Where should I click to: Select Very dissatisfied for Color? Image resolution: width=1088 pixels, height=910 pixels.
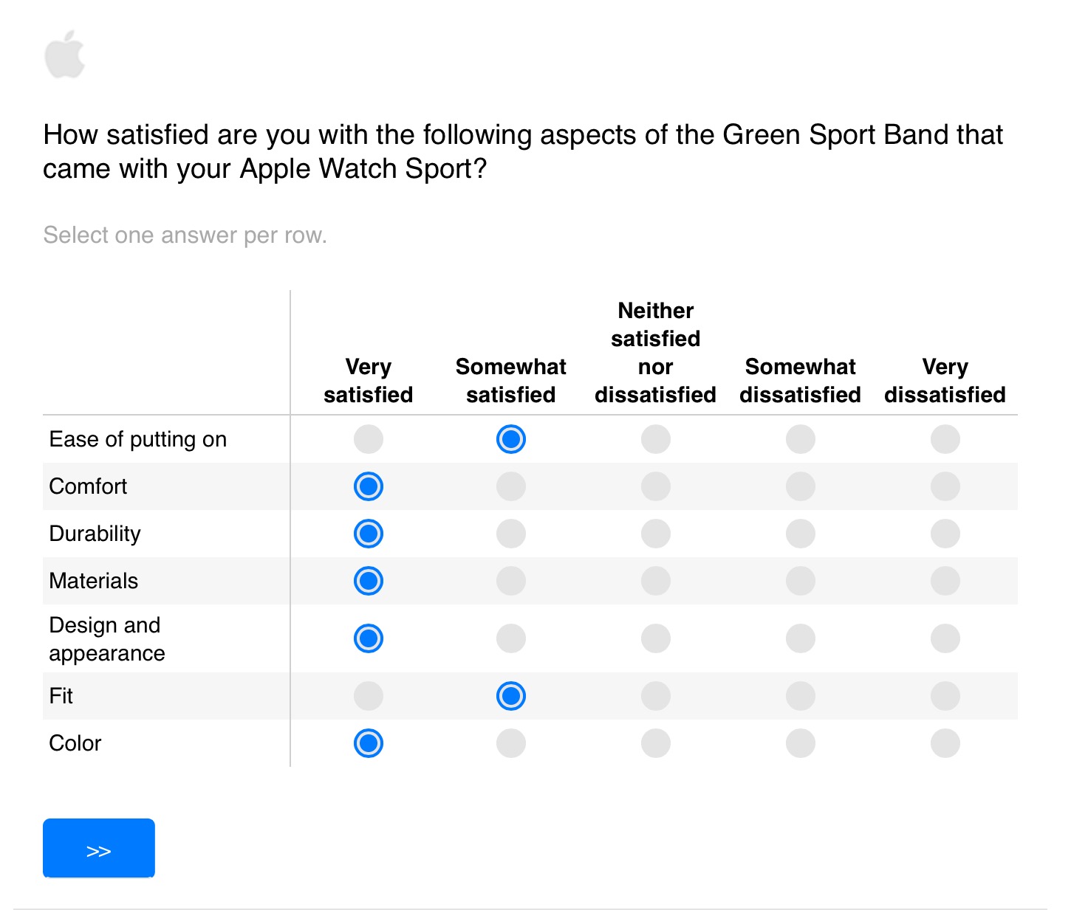(x=945, y=743)
